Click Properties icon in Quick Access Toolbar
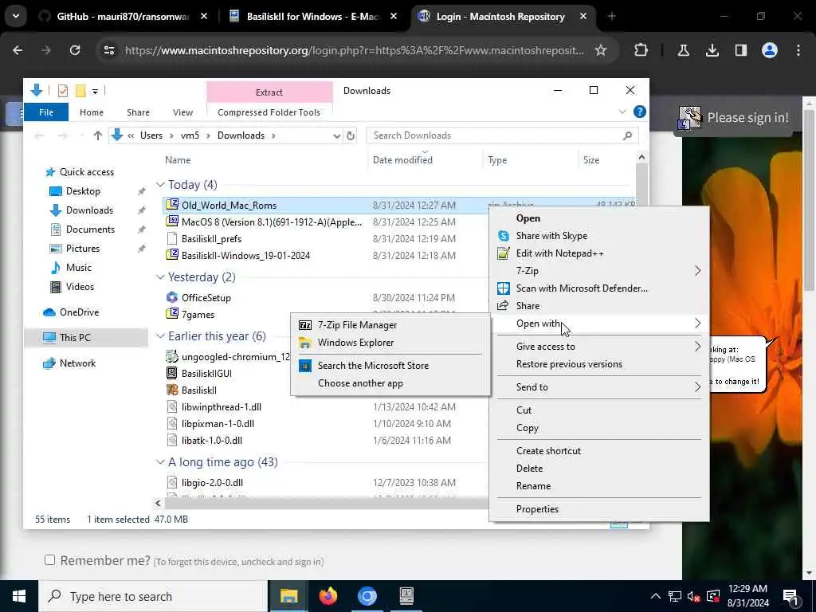The width and height of the screenshot is (816, 612). pos(62,91)
